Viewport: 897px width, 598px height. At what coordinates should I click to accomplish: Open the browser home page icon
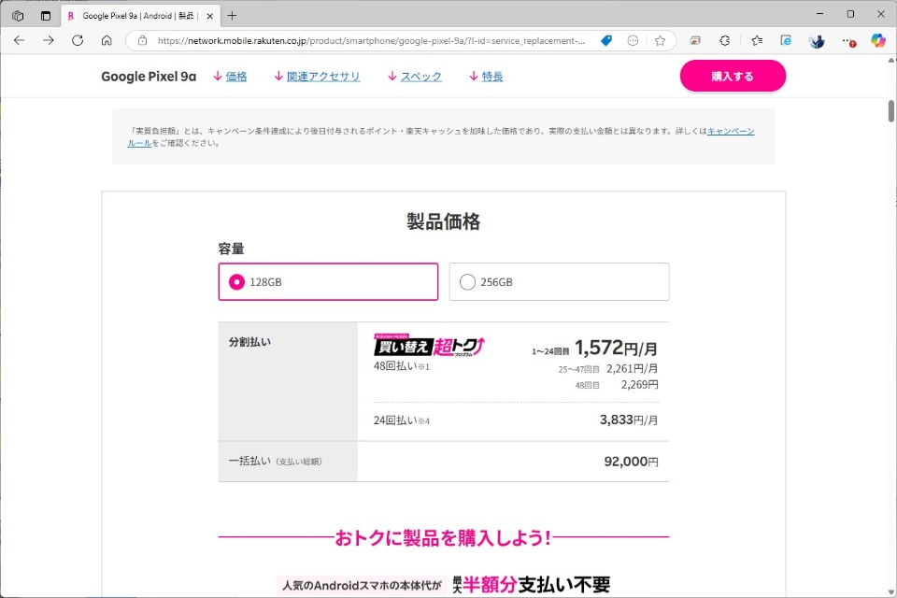(107, 40)
